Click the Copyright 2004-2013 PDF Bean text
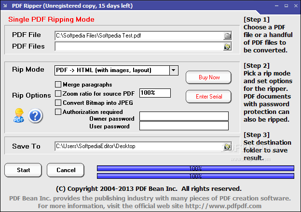The height and width of the screenshot is (212, 301). tap(149, 189)
